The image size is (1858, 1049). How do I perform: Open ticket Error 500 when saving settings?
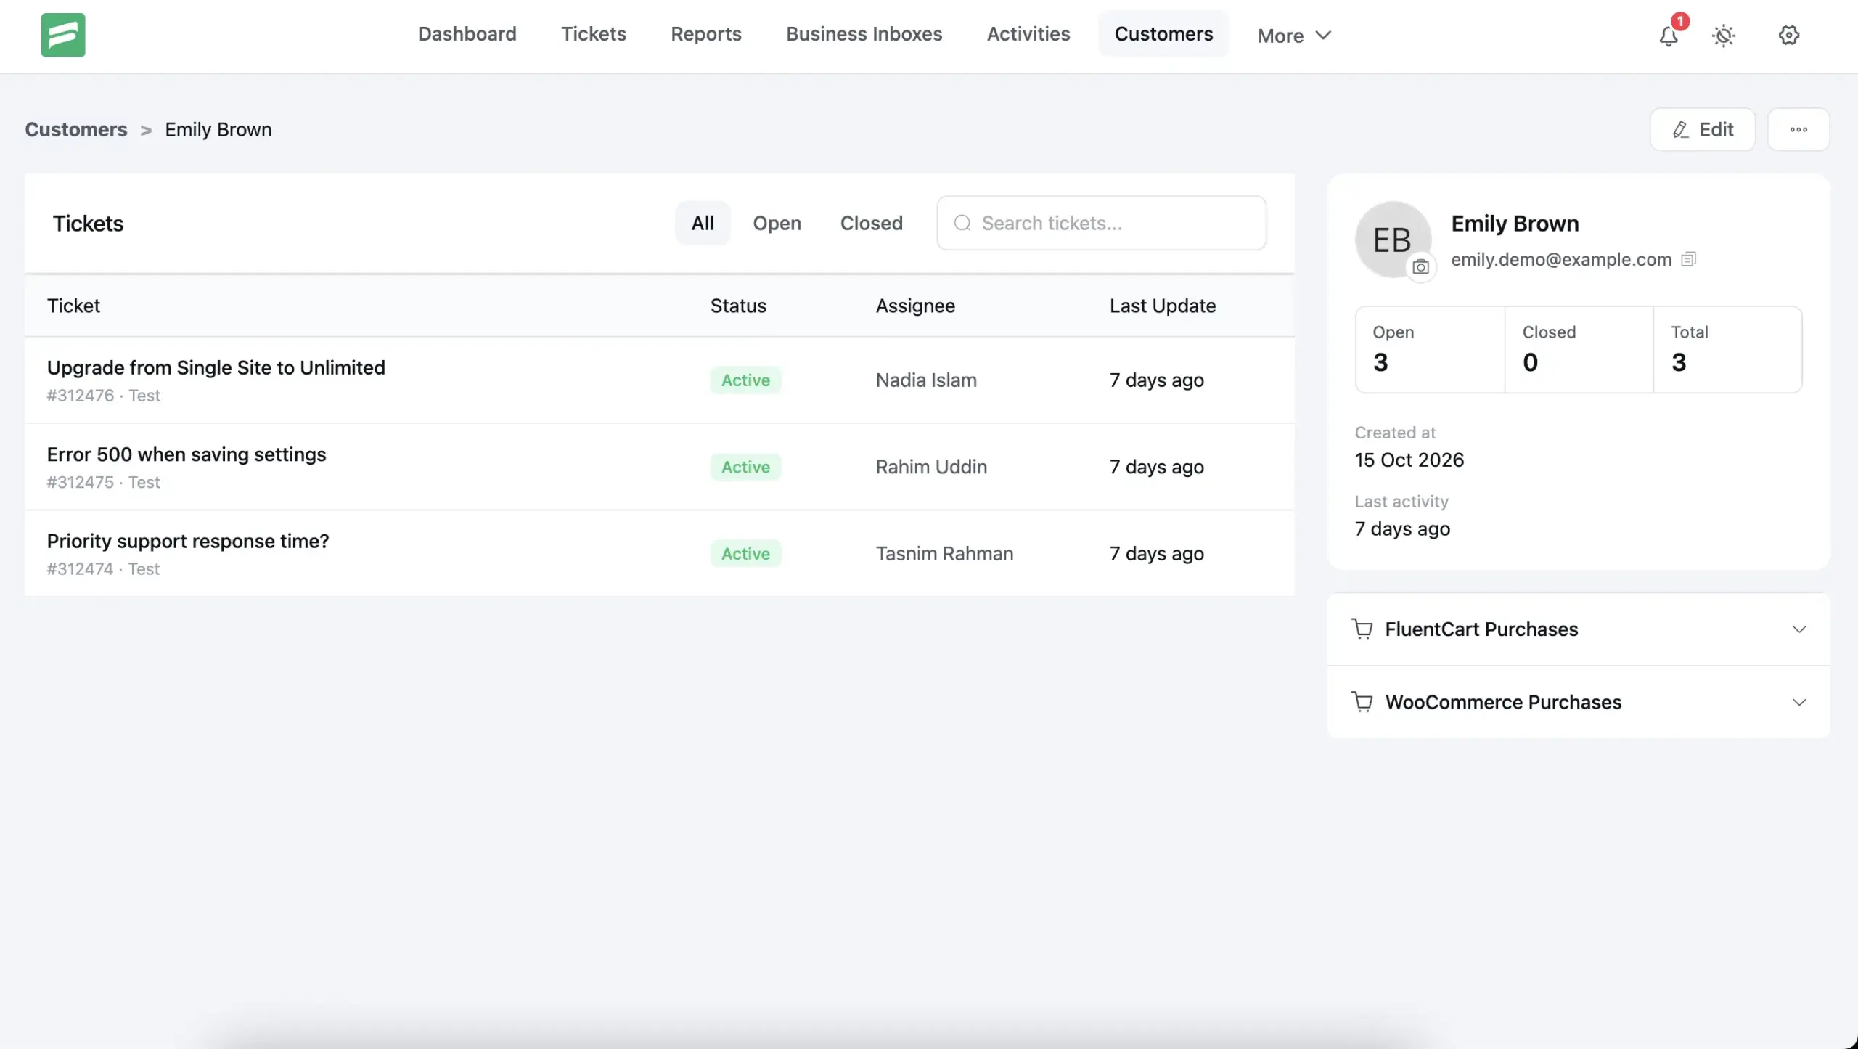click(x=187, y=454)
